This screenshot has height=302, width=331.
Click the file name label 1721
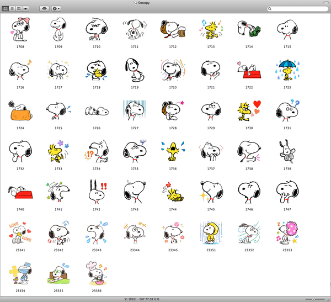211,87
